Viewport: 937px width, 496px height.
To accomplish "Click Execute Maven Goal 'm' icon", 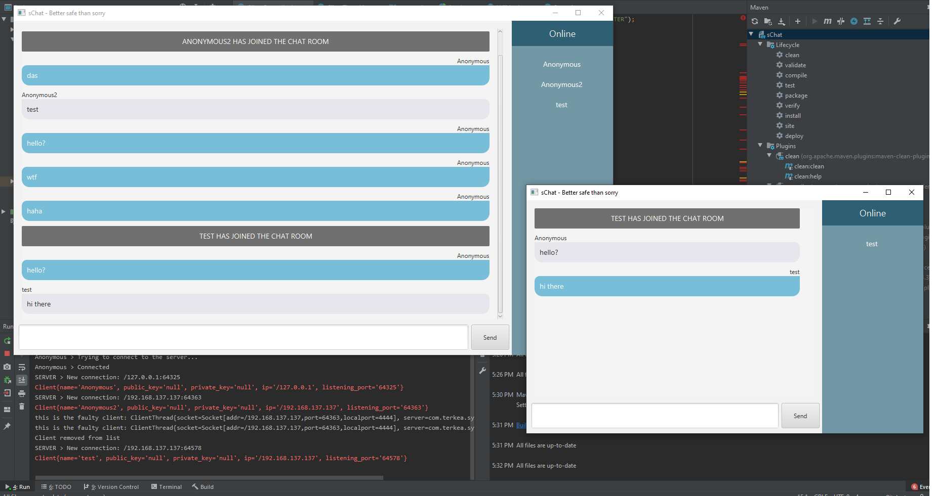I will tap(828, 21).
